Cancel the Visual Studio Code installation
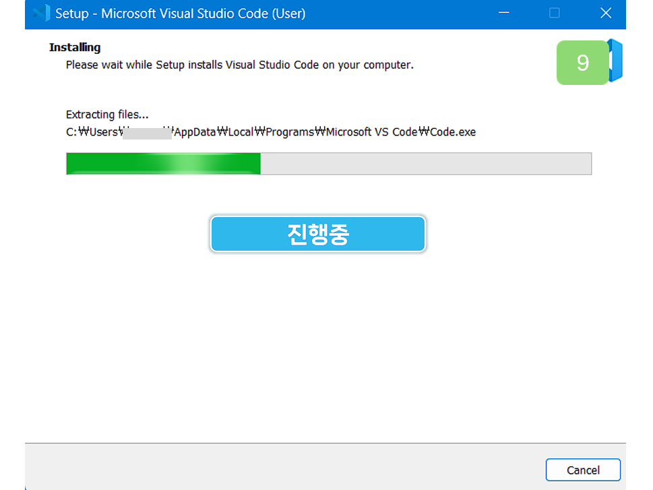The width and height of the screenshot is (653, 490). [x=583, y=470]
